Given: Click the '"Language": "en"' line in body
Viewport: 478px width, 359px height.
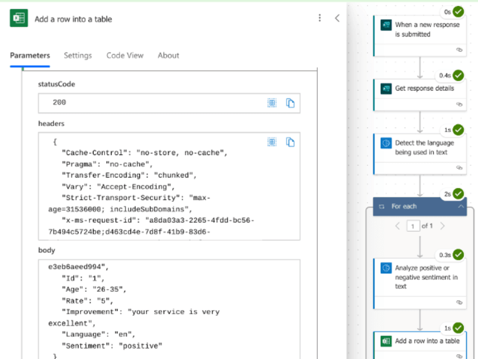Looking at the screenshot, I should tap(99, 335).
